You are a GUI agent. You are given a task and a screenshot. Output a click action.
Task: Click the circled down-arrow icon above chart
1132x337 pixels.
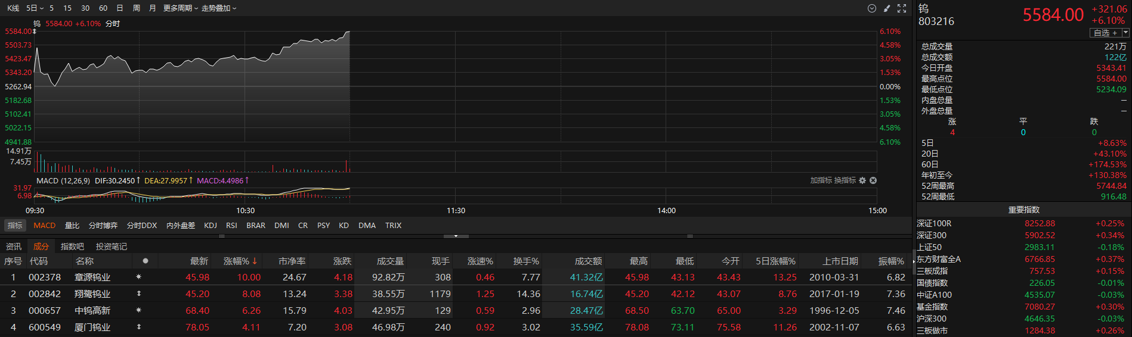(x=871, y=8)
